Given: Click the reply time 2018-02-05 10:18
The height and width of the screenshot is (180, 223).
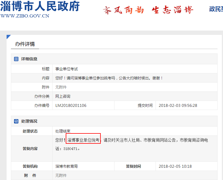Looking at the screenshot, I should tap(175, 166).
